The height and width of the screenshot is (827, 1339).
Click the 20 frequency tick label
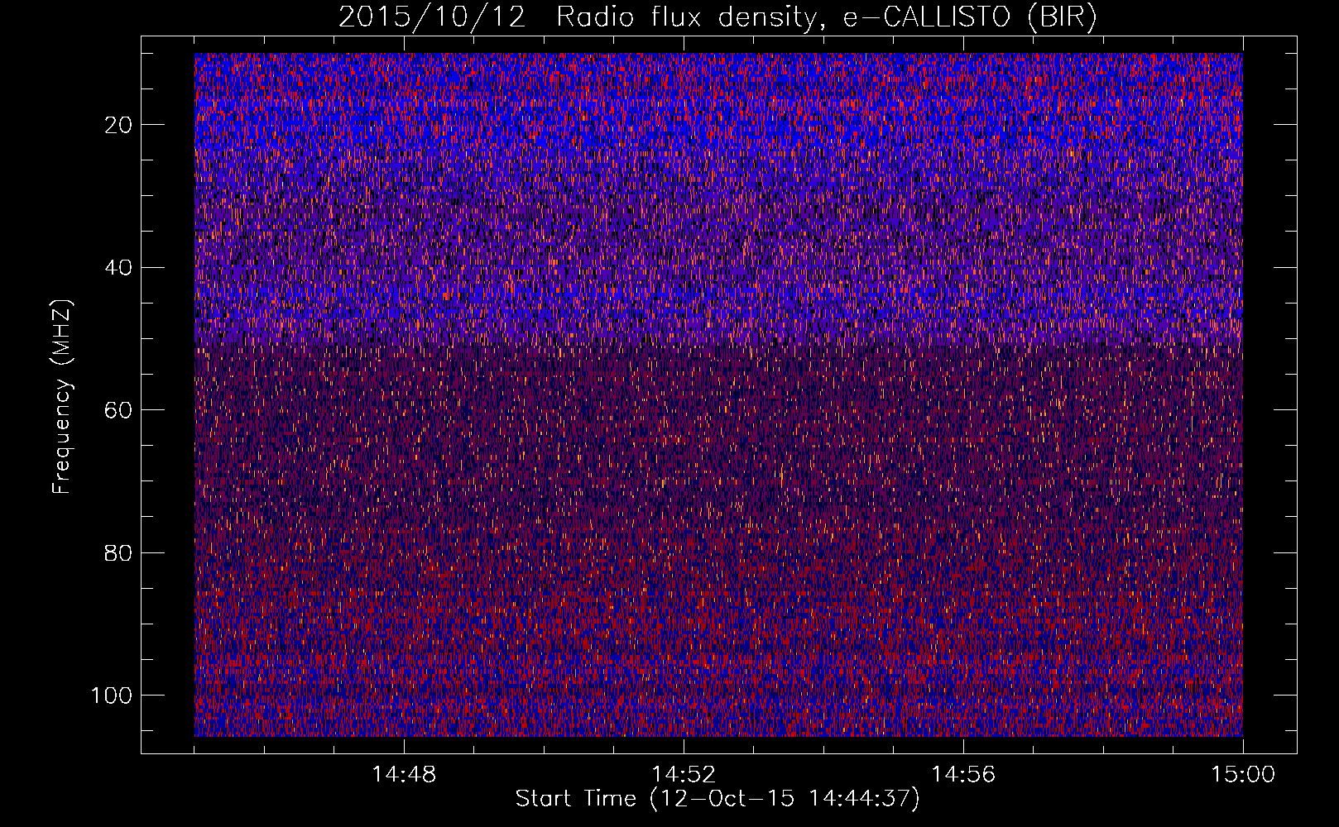tap(118, 125)
